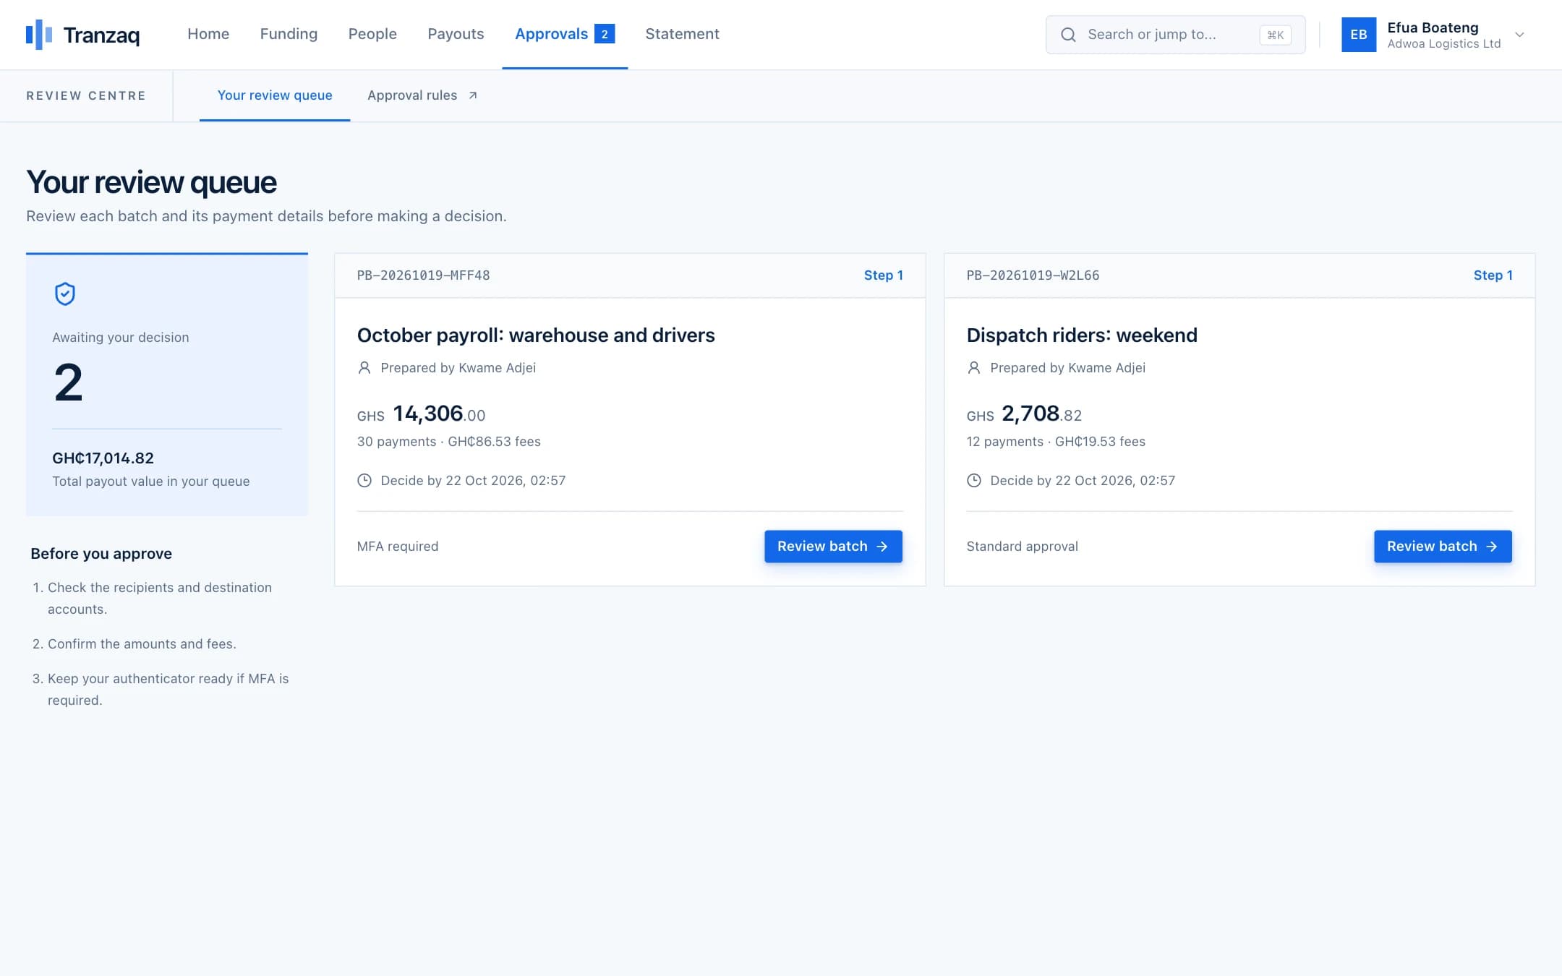Switch to Payouts tab
Viewport: 1562px width, 976px height.
click(x=456, y=34)
